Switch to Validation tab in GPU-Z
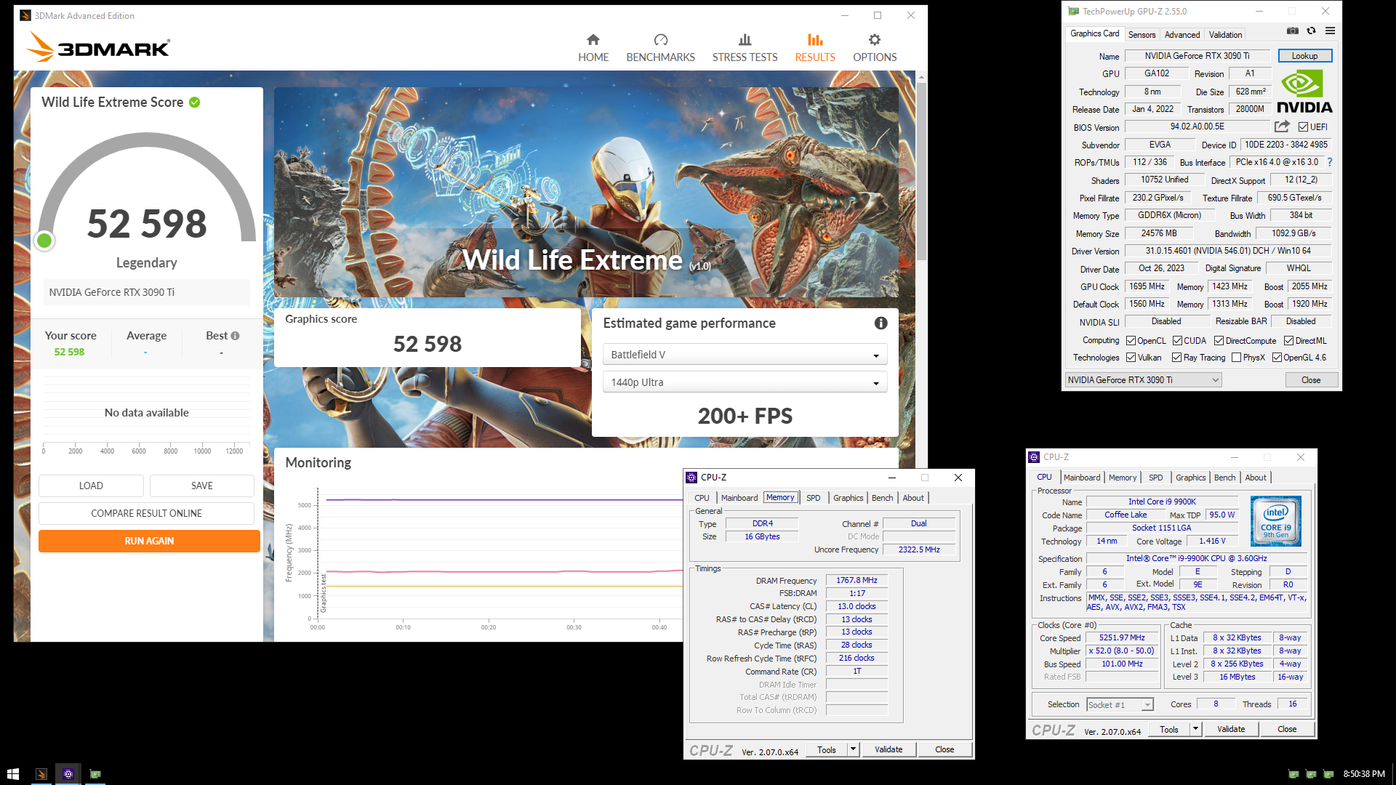 tap(1225, 35)
